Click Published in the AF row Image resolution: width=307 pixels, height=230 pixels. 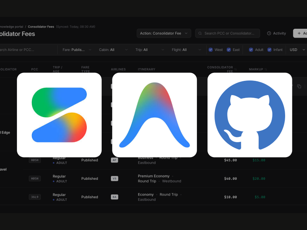click(90, 160)
